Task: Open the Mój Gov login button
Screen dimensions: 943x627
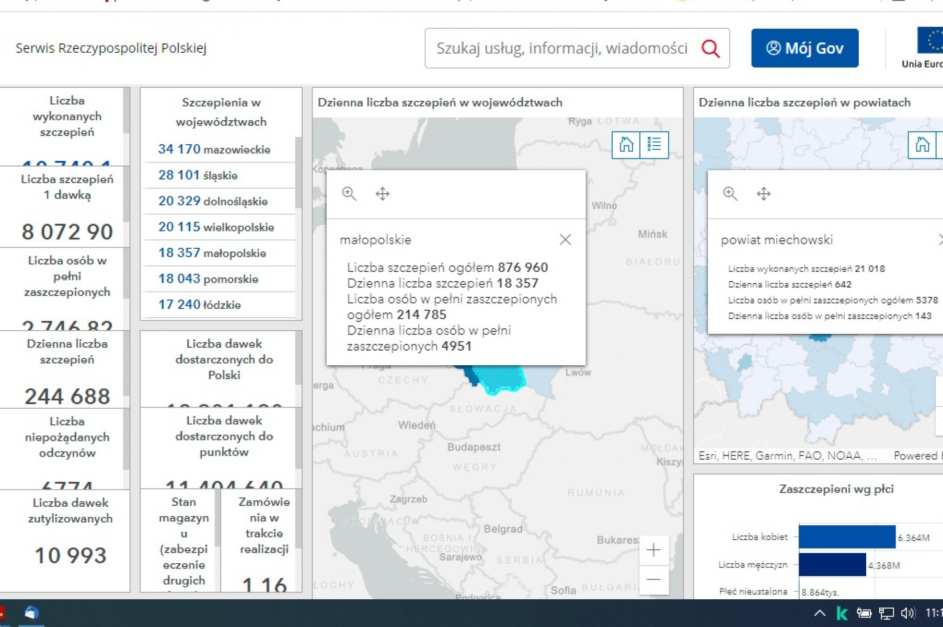Action: tap(804, 48)
